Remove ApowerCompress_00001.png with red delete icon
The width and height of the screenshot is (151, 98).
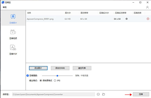148,19
